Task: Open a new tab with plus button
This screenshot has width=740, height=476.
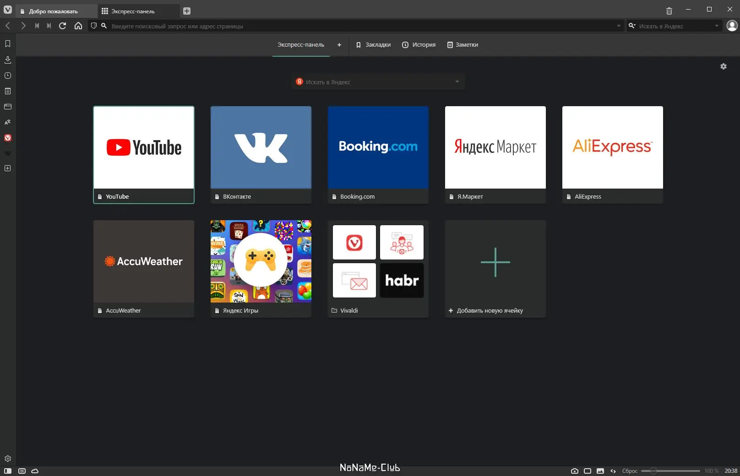Action: click(187, 11)
